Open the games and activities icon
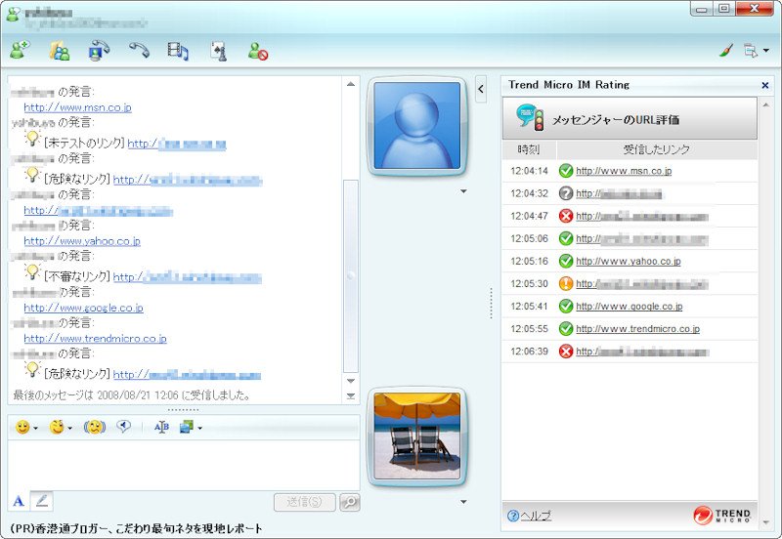This screenshot has height=539, width=782. [x=218, y=51]
